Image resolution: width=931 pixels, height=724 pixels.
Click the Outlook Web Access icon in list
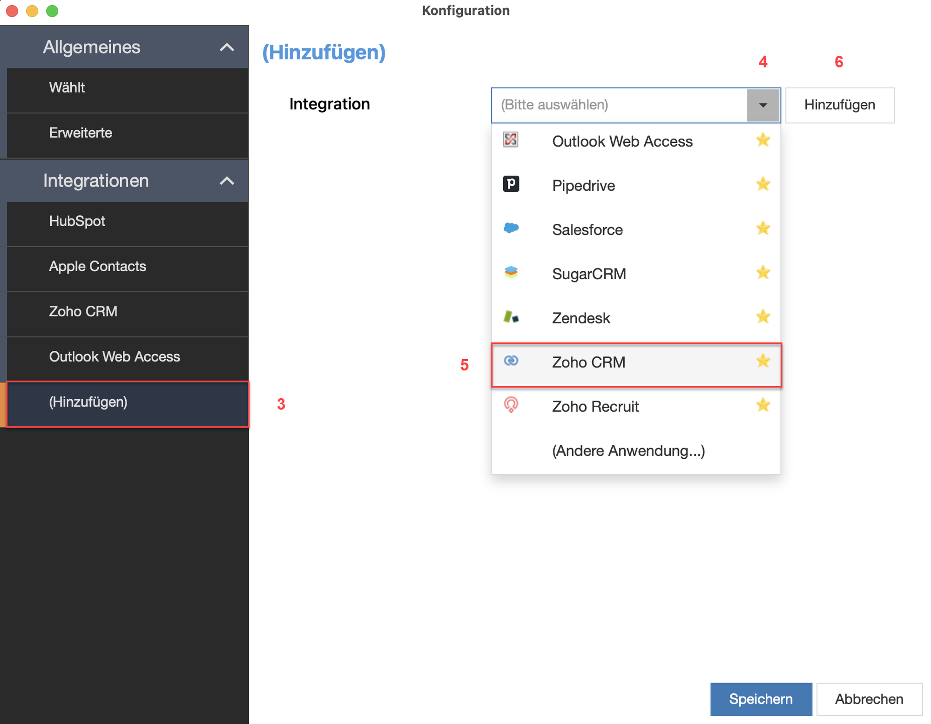pos(511,140)
